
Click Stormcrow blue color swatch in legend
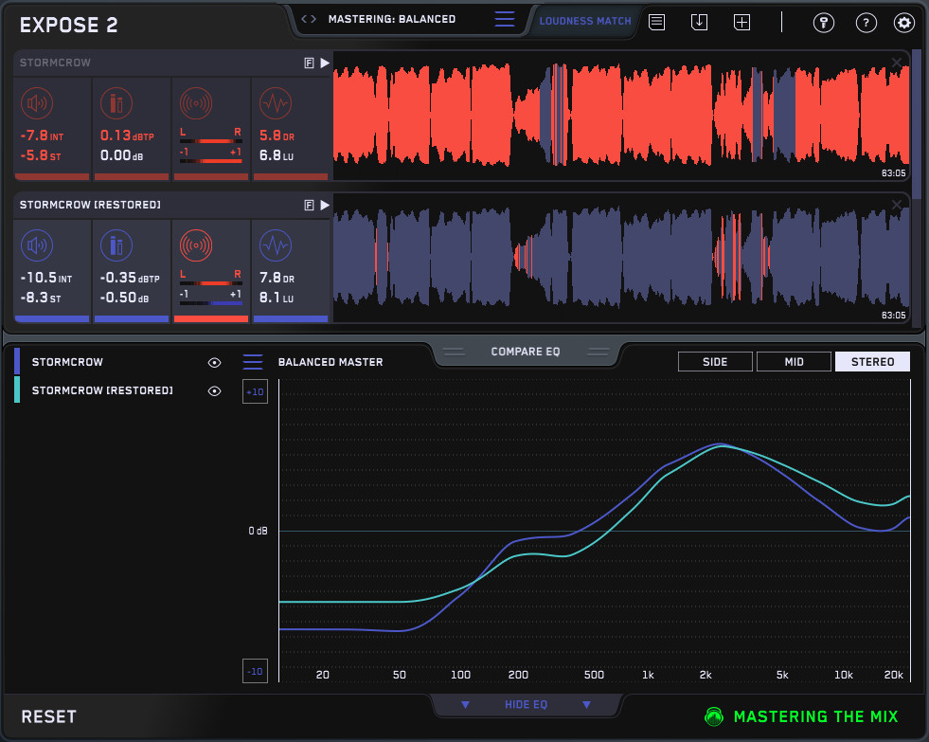(x=17, y=361)
